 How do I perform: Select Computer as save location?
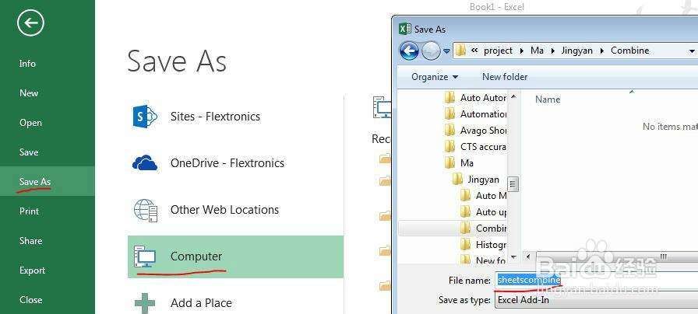[x=235, y=256]
